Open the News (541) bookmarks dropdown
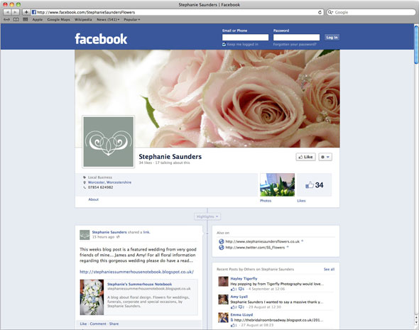 click(x=108, y=19)
